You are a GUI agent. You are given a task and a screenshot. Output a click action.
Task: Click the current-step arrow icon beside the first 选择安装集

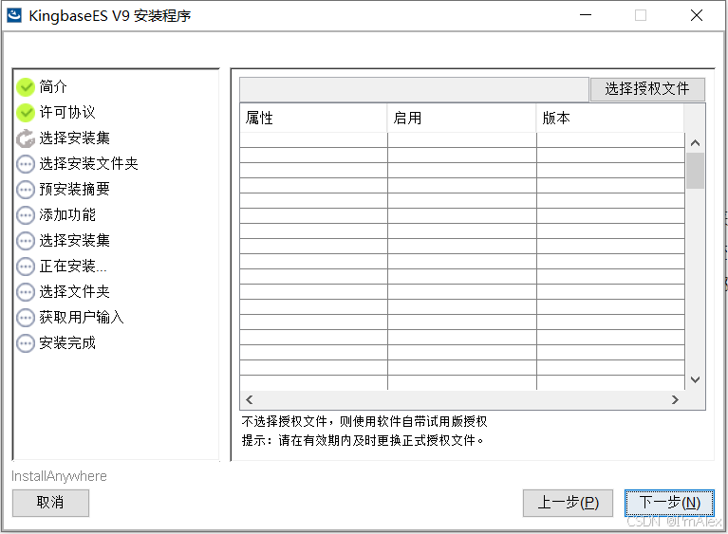pyautogui.click(x=26, y=138)
